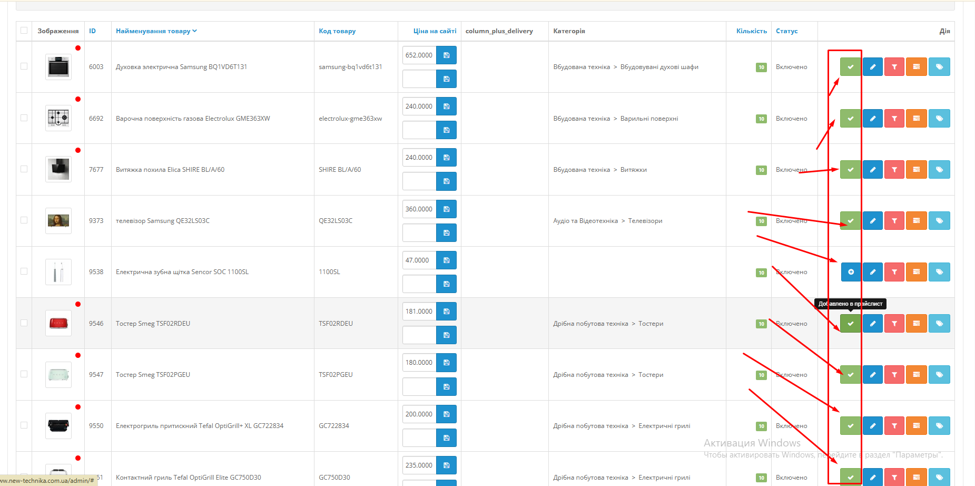
Task: Select the checkbox for Тостер Smeg TSF02RDEU
Action: click(x=24, y=323)
